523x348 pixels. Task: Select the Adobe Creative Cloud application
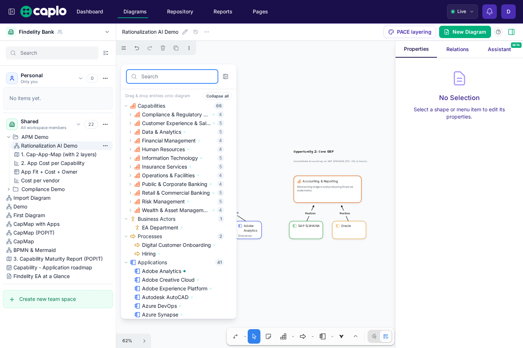168,280
